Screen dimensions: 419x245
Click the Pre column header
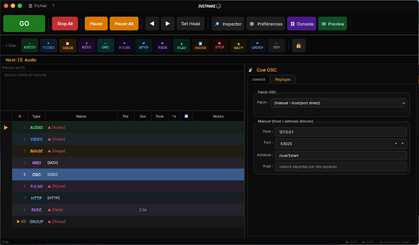pos(126,116)
